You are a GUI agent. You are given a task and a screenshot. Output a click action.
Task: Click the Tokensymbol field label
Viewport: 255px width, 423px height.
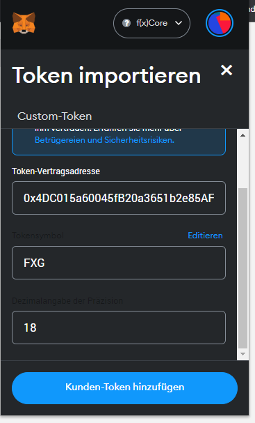38,236
